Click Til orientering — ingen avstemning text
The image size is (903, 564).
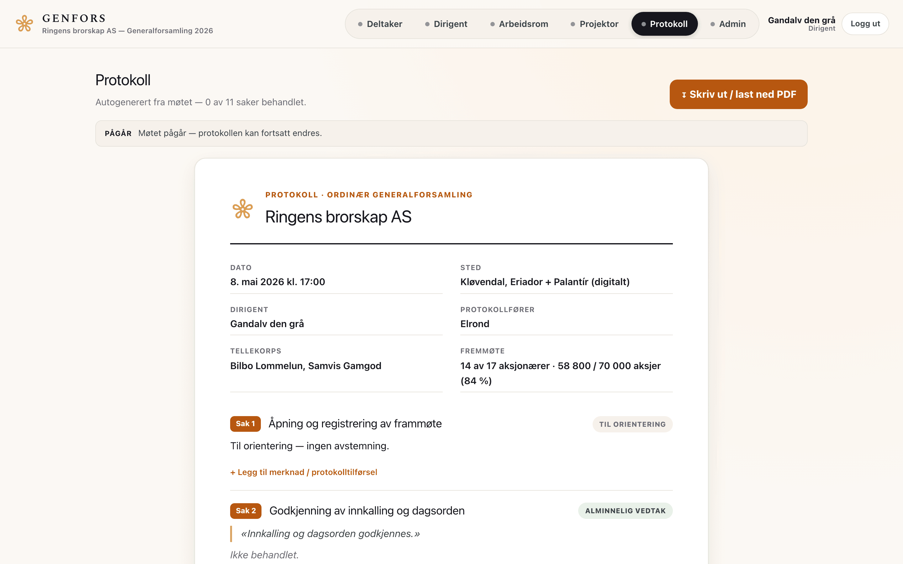click(x=309, y=446)
